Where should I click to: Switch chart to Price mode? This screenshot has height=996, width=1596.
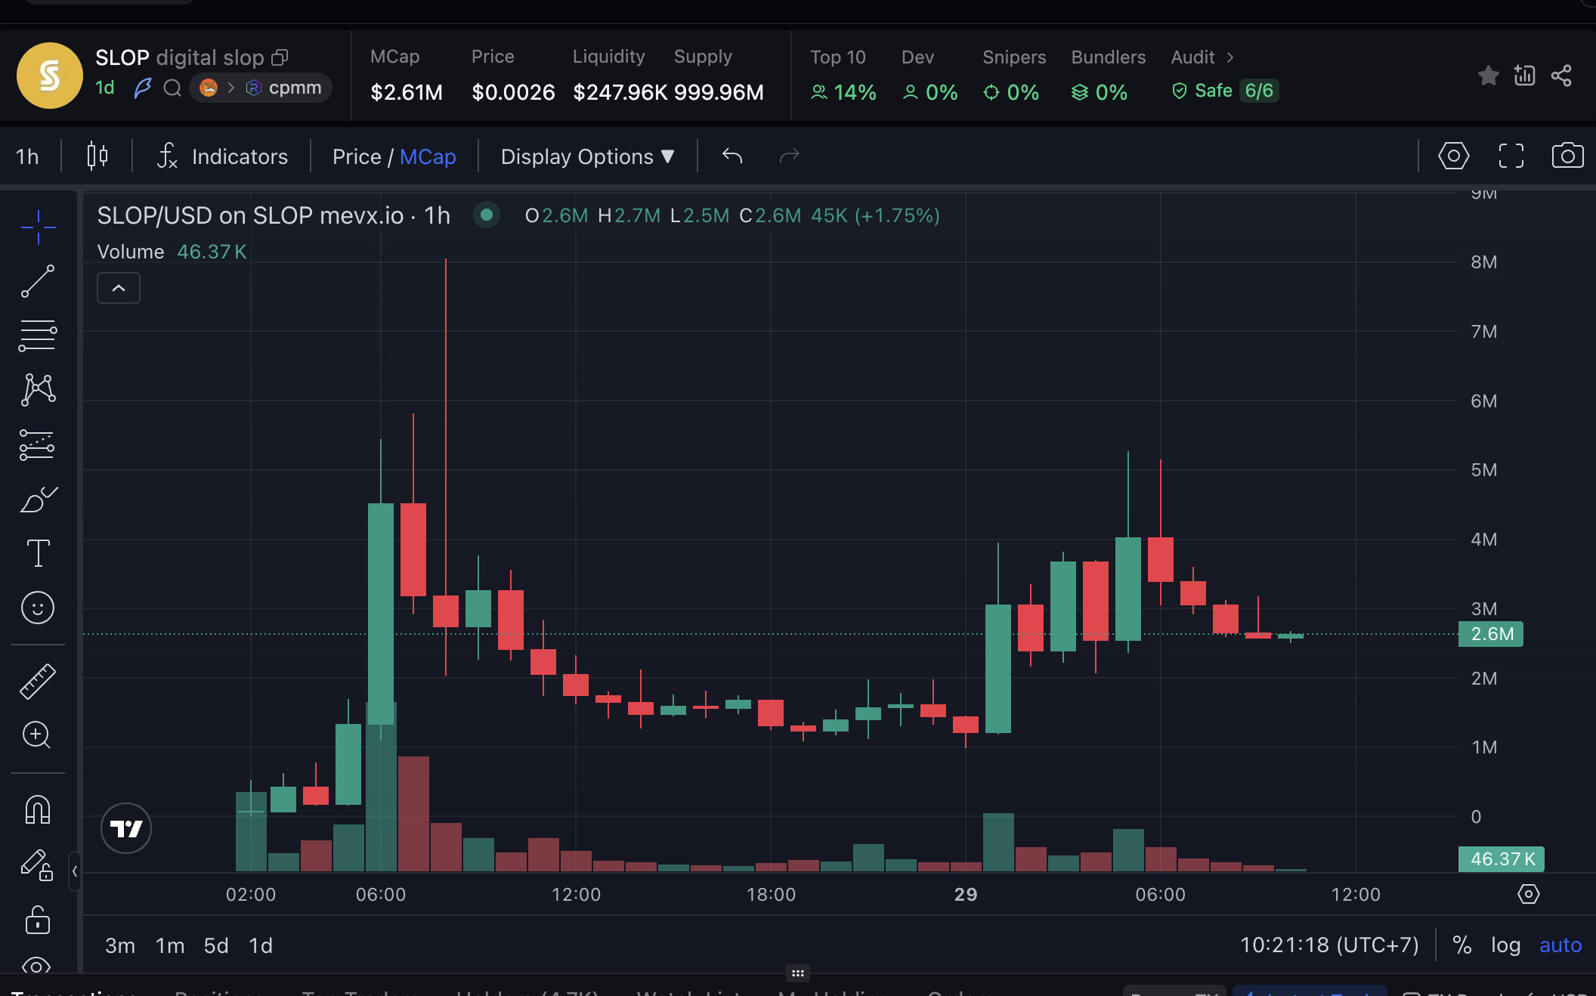357,156
